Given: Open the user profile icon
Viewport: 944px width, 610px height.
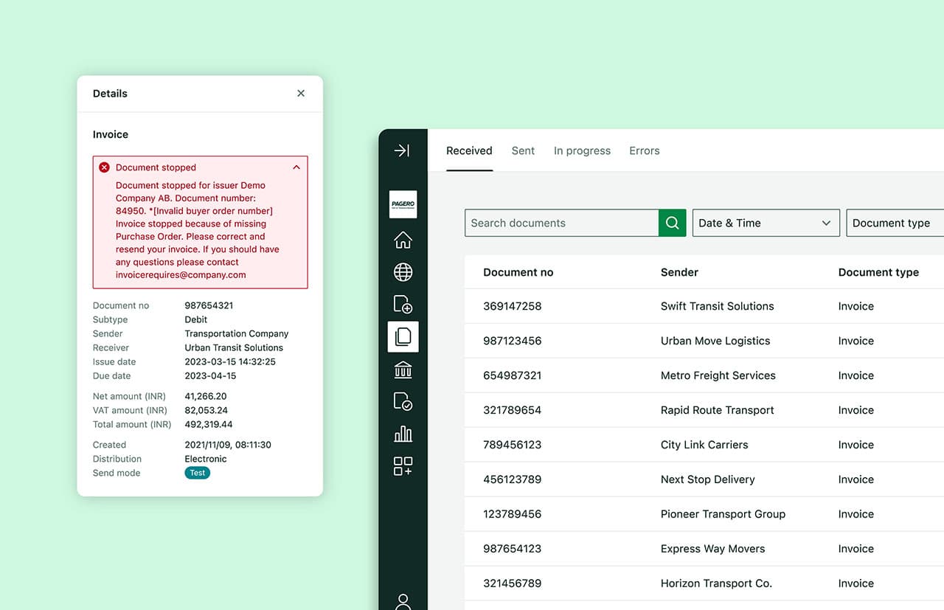Looking at the screenshot, I should [403, 601].
